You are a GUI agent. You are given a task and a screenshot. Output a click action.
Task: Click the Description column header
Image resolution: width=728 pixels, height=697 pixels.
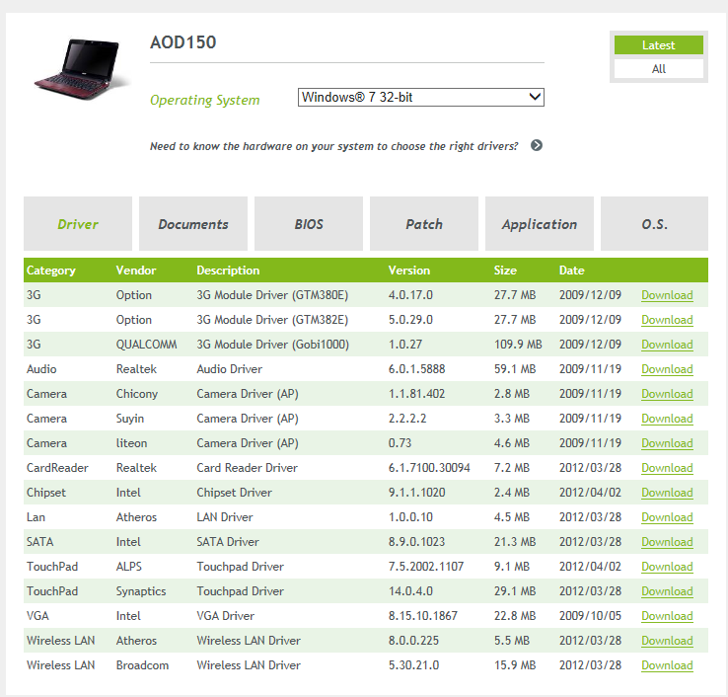tap(228, 271)
